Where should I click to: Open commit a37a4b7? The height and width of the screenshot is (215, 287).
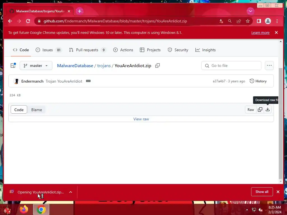[x=219, y=81]
